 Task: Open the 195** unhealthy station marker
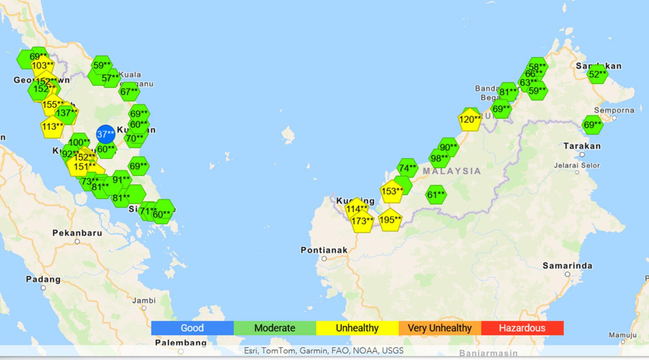(x=390, y=220)
